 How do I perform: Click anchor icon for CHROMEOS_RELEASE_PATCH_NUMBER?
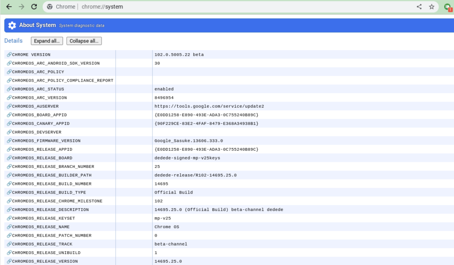pos(9,235)
